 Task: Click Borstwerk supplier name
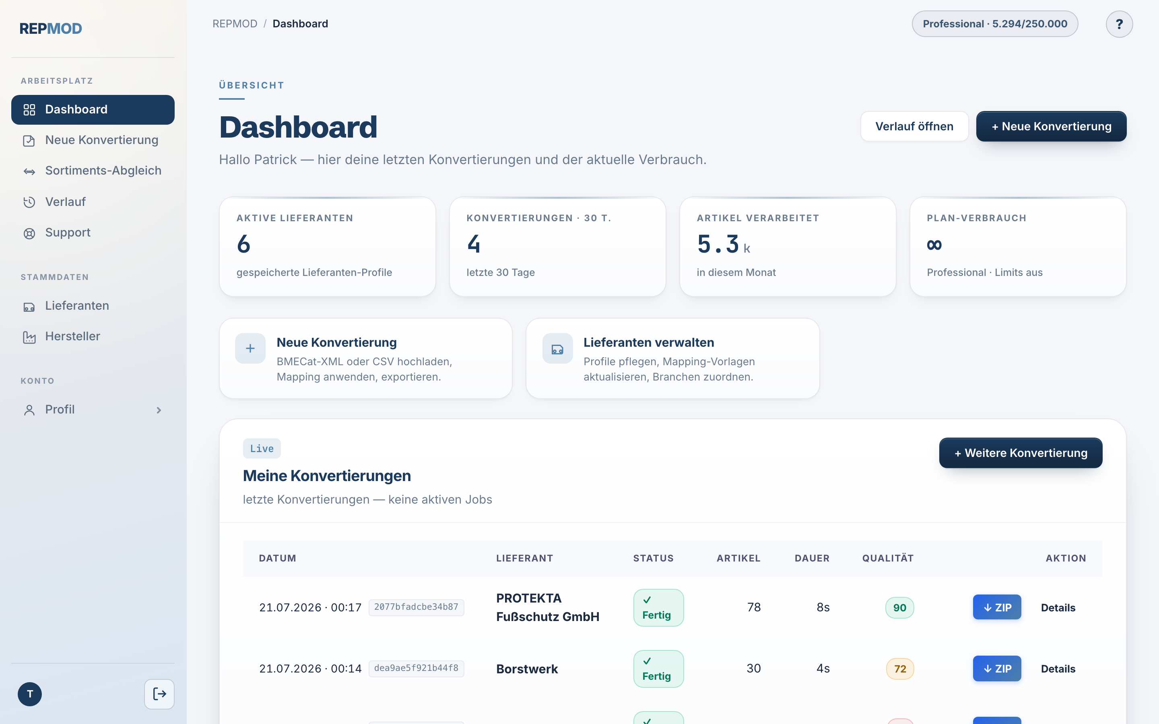(x=527, y=669)
